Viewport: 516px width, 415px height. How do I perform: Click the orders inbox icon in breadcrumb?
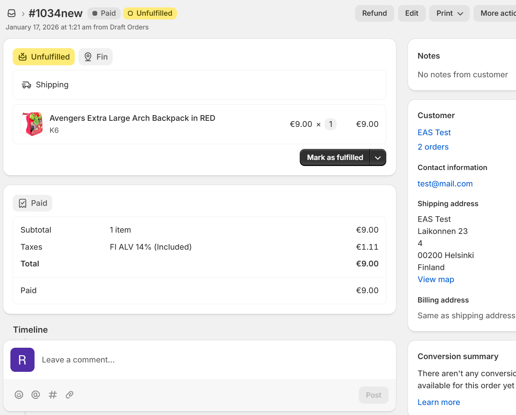[12, 13]
